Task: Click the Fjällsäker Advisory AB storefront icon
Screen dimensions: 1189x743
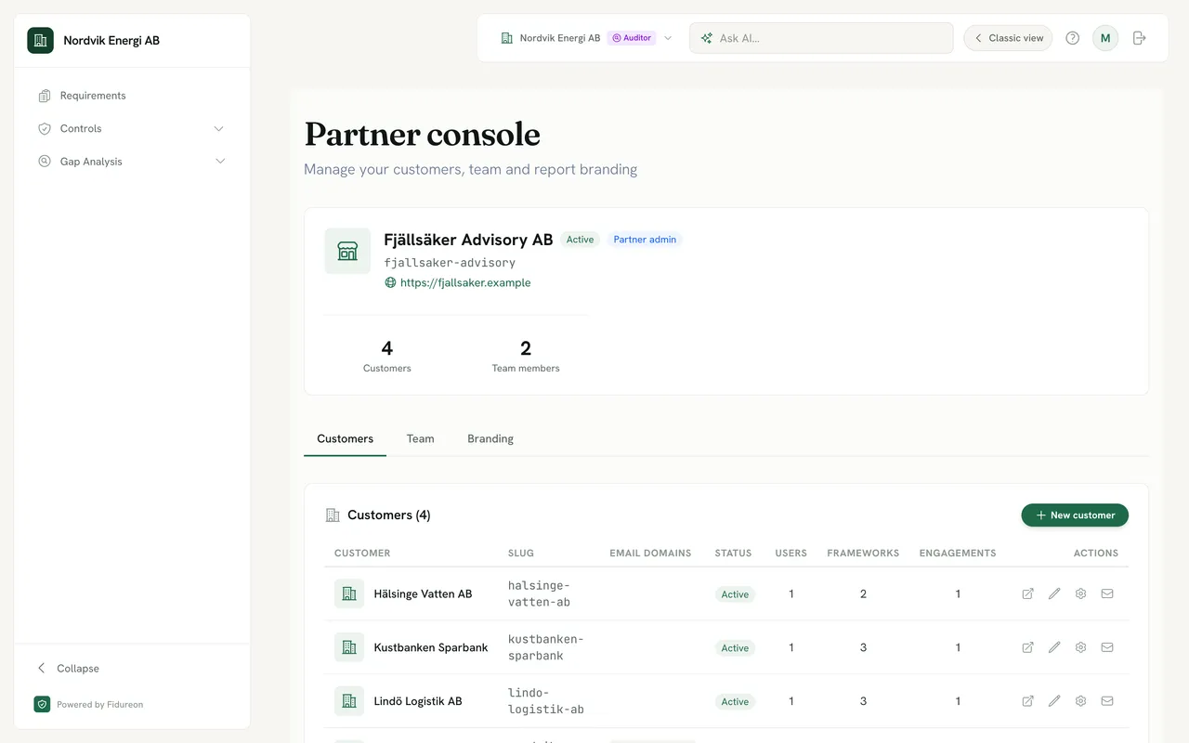Action: click(347, 251)
